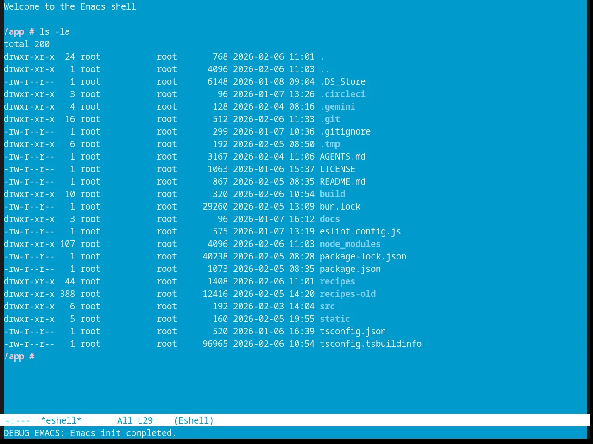Click the link count 107
593x444 pixels.
point(67,244)
